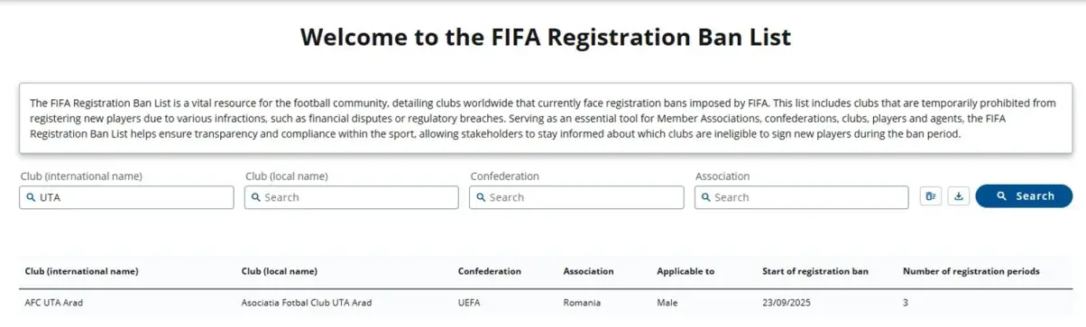Click the download list icon
Viewport: 1086px width, 327px height.
[959, 196]
